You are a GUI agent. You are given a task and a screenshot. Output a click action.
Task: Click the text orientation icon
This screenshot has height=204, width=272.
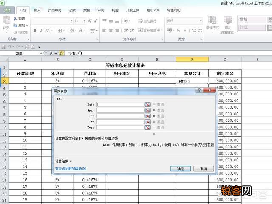pos(126,21)
